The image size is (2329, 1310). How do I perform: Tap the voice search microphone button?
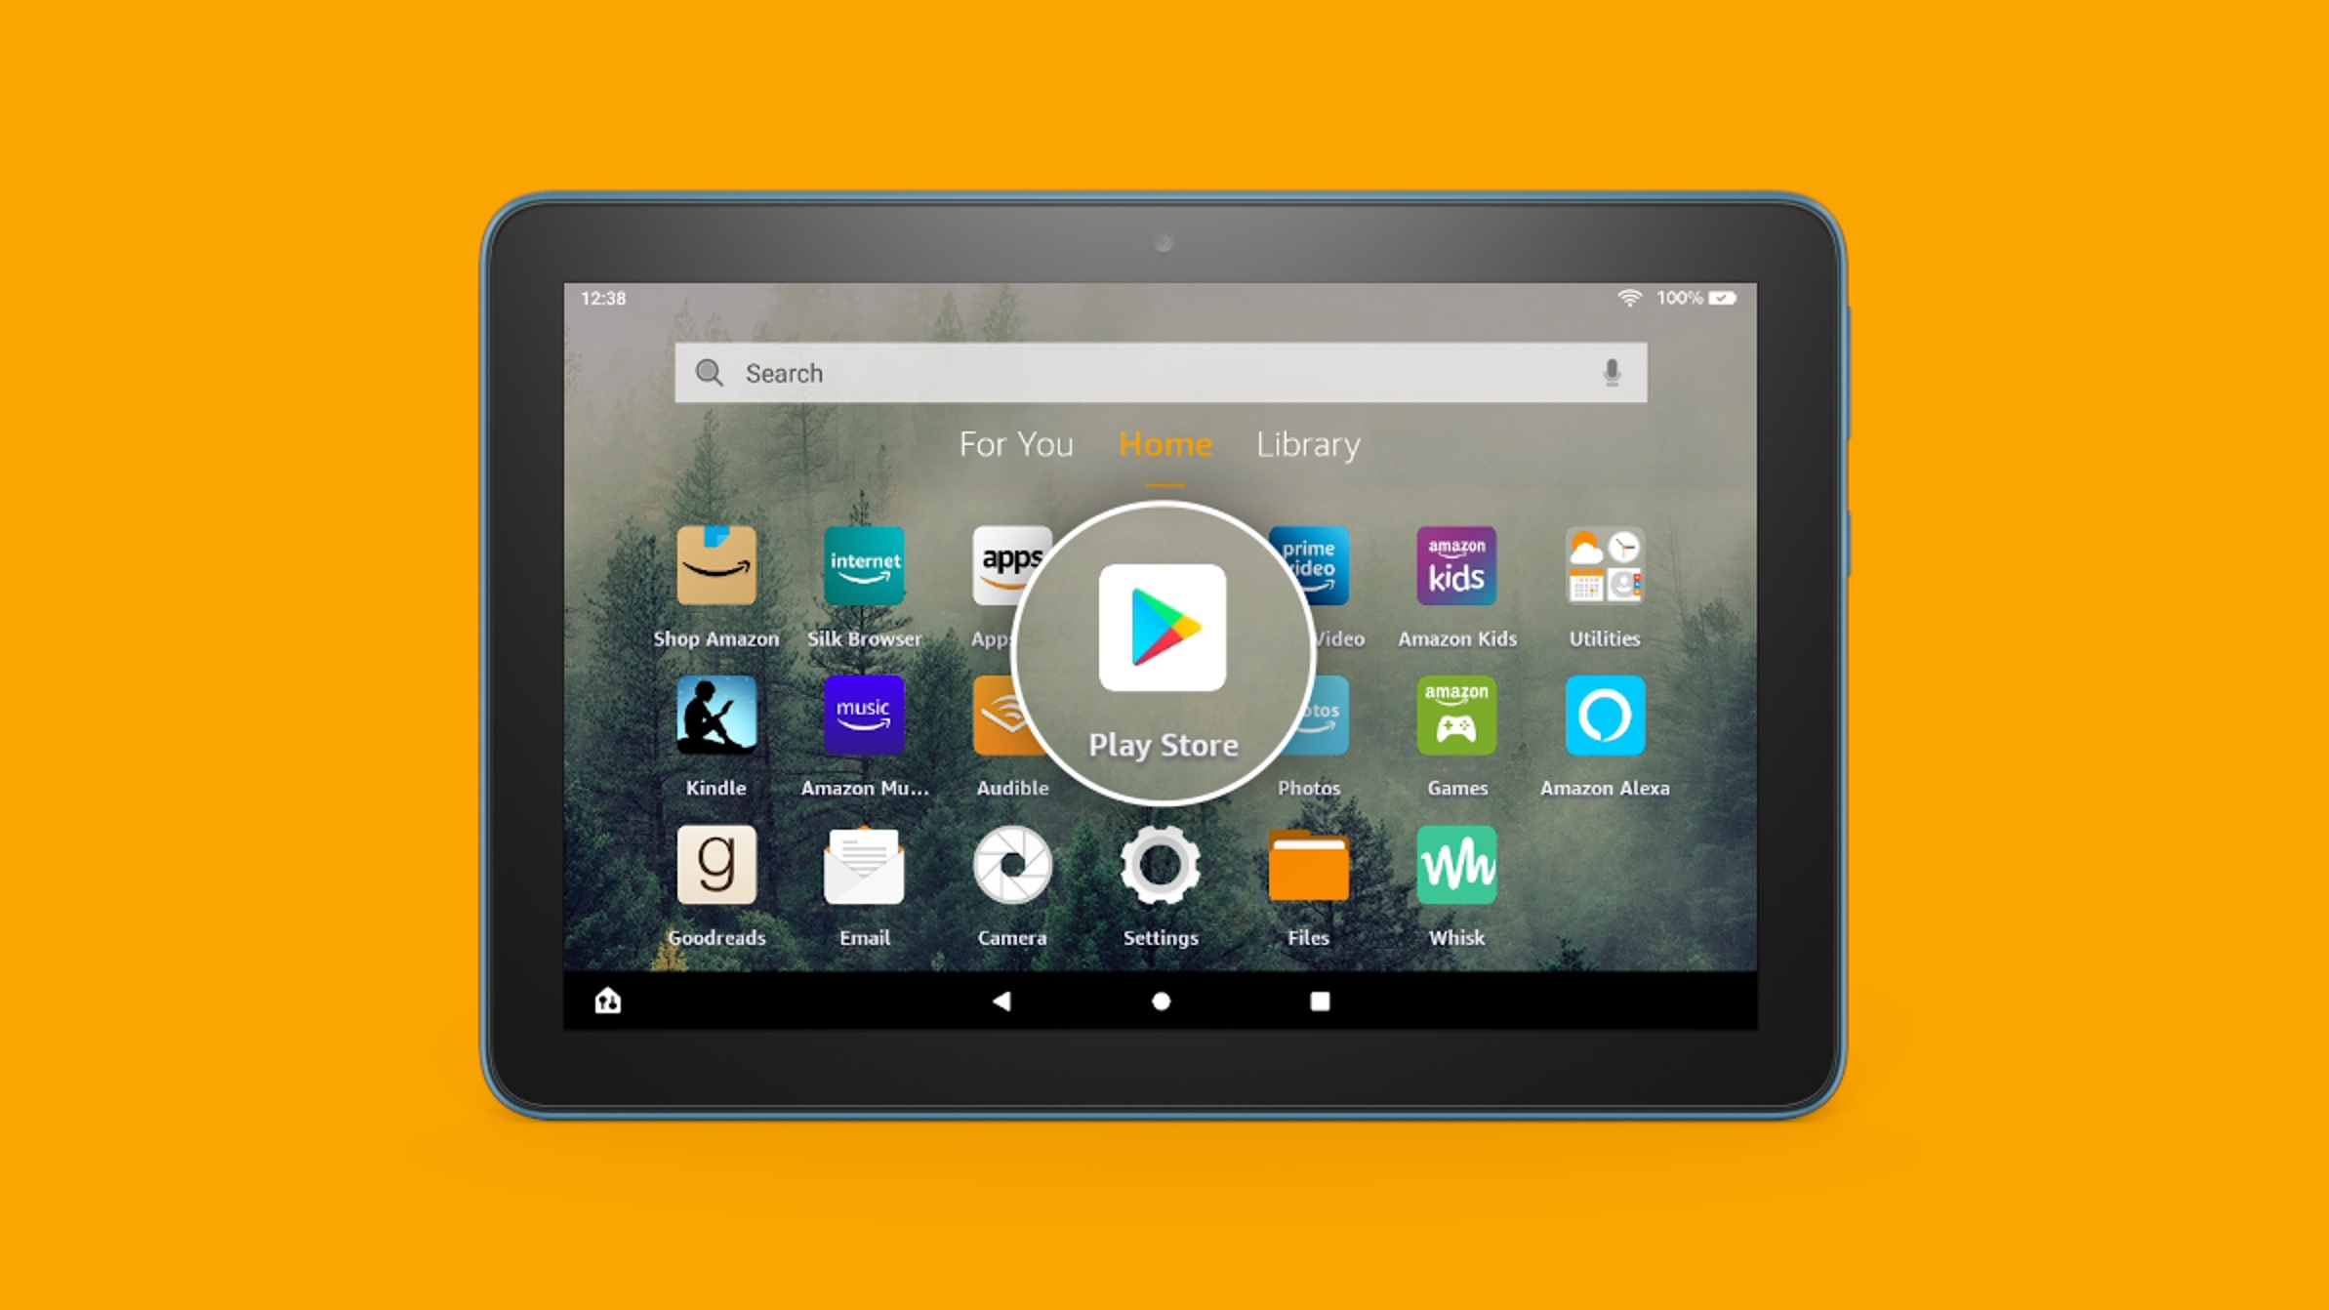click(x=1613, y=371)
